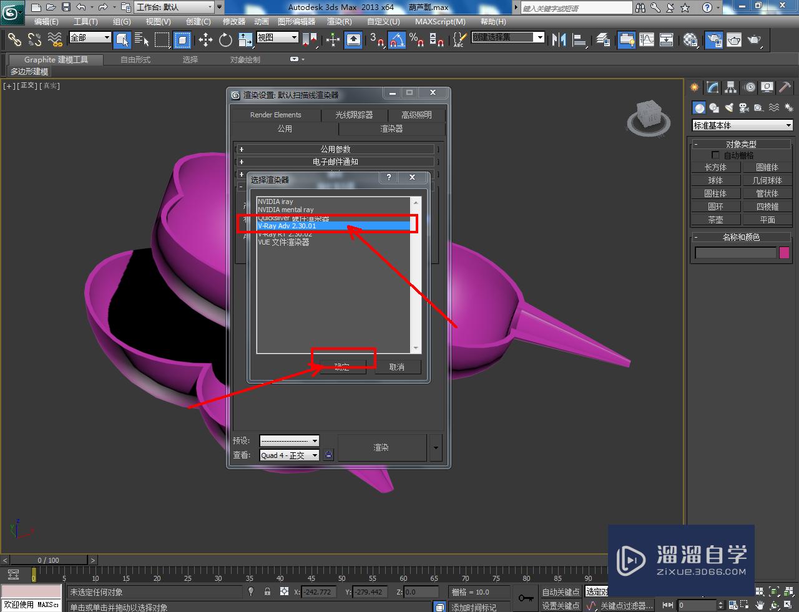Open the render mode arrow beside 渲染 button
The height and width of the screenshot is (612, 799).
click(436, 447)
